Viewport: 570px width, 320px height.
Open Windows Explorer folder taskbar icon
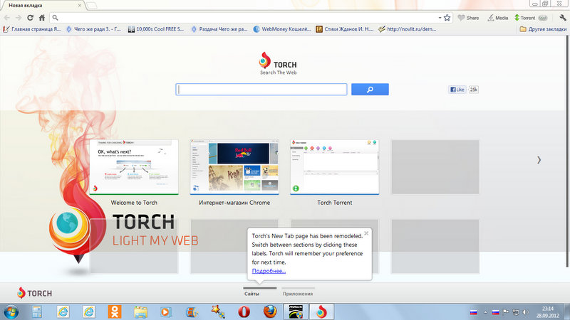(x=140, y=311)
